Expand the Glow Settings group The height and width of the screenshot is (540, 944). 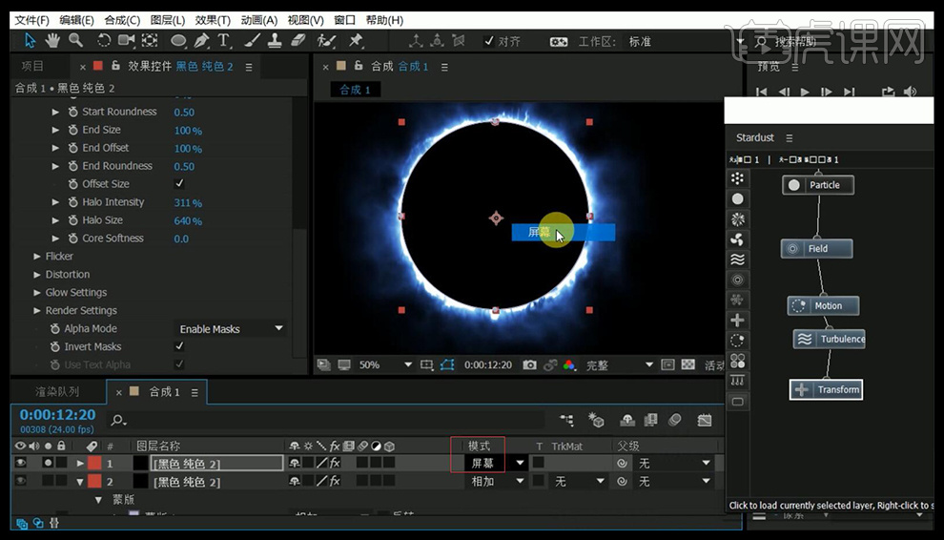click(37, 293)
